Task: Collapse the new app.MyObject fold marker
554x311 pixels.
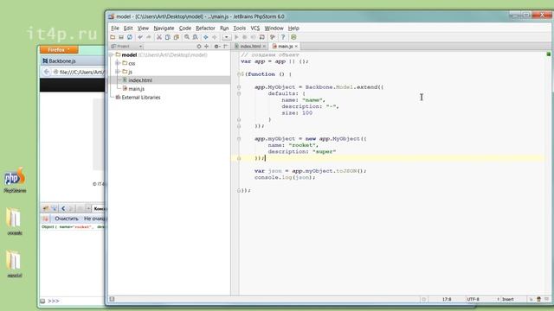Action: click(239, 139)
